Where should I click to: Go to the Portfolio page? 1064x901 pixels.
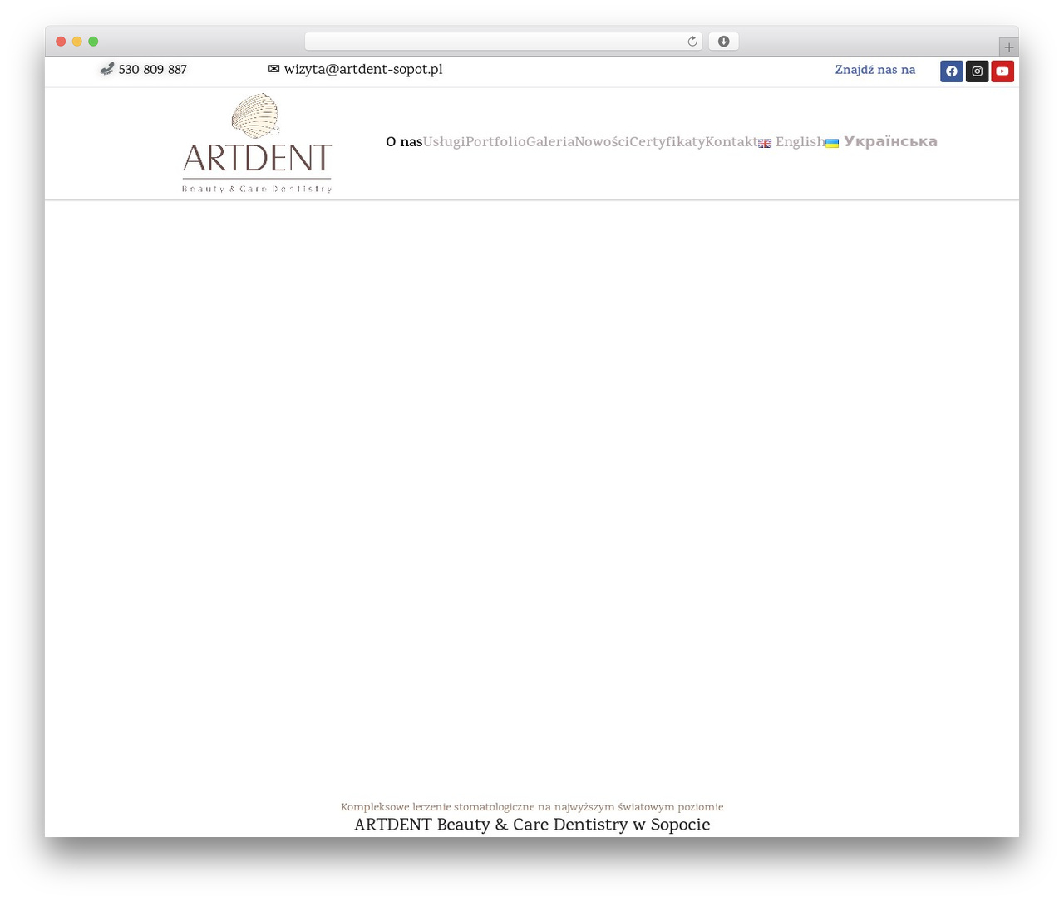point(495,142)
